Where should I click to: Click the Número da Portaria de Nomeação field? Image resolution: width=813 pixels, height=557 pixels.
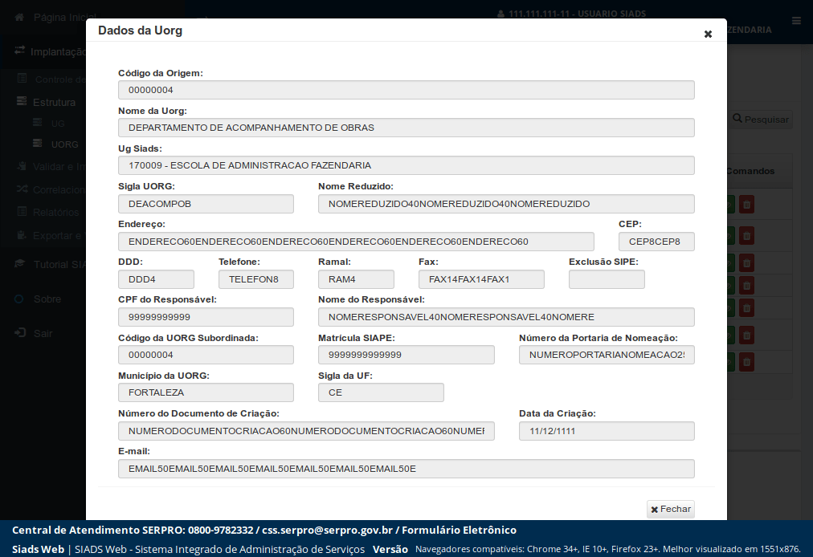click(607, 355)
